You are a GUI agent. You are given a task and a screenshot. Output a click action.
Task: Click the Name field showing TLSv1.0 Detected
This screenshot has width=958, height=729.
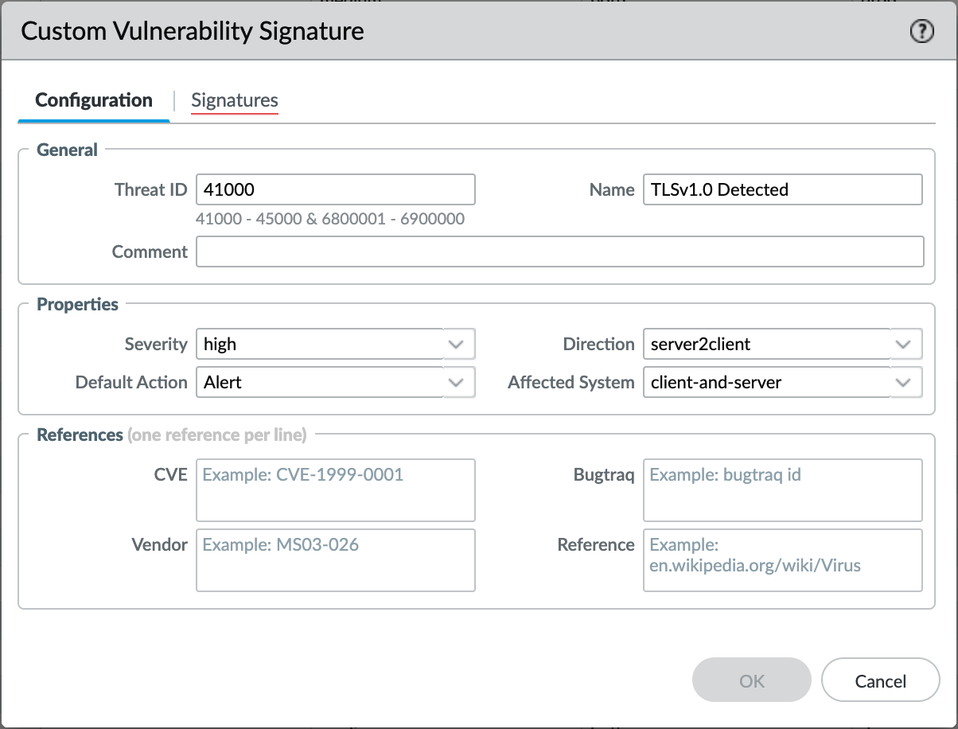tap(781, 189)
